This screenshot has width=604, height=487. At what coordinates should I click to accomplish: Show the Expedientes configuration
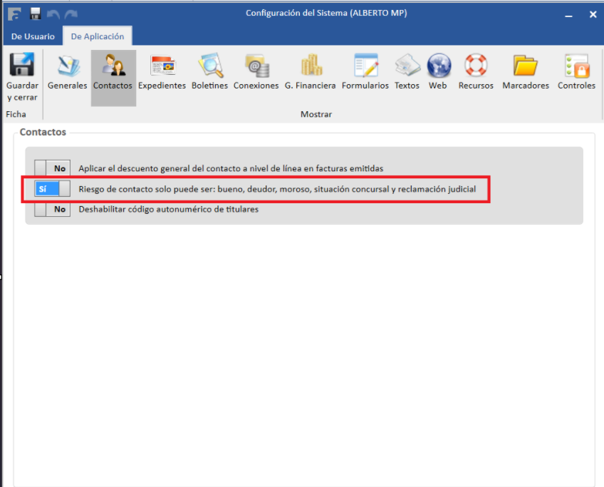(x=162, y=73)
